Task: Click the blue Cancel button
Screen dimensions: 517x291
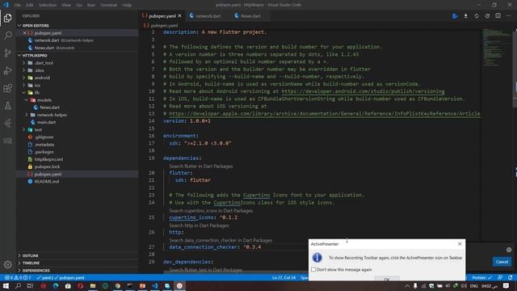Action: tap(502, 262)
